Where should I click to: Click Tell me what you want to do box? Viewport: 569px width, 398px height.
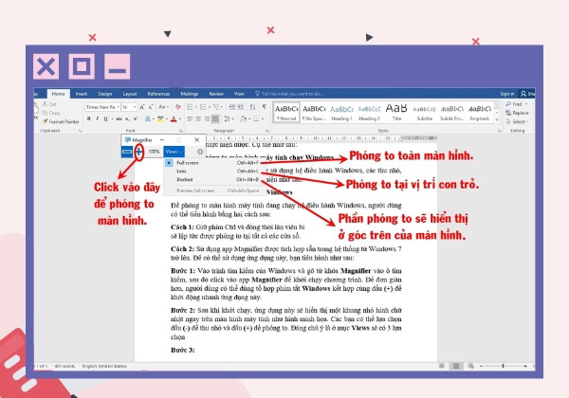[x=289, y=94]
